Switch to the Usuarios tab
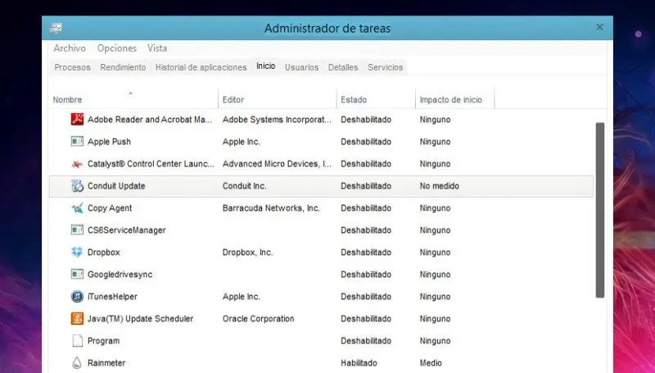The height and width of the screenshot is (373, 655). pos(301,67)
